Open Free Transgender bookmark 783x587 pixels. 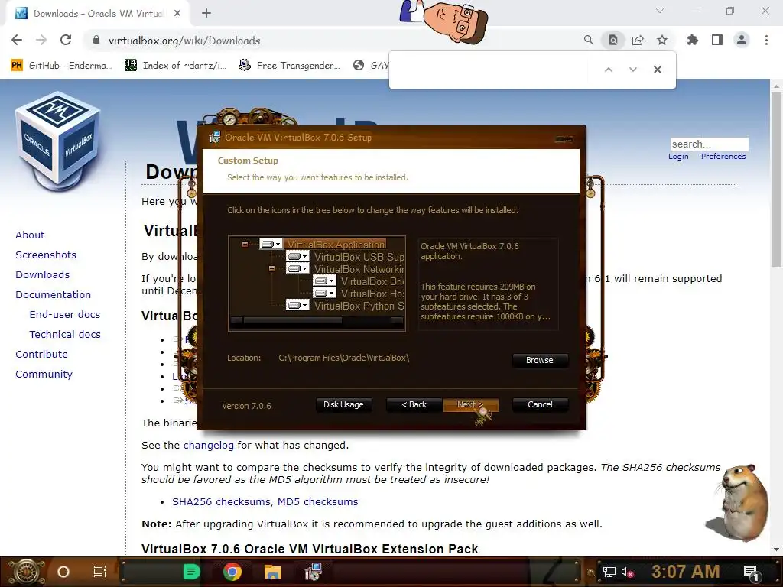point(290,66)
